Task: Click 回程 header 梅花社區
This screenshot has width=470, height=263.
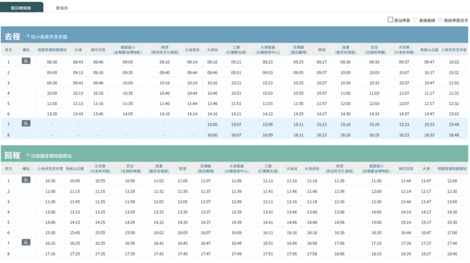Action: pos(406,169)
